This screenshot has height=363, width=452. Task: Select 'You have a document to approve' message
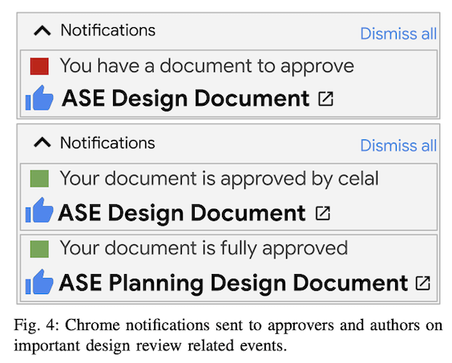tap(207, 67)
